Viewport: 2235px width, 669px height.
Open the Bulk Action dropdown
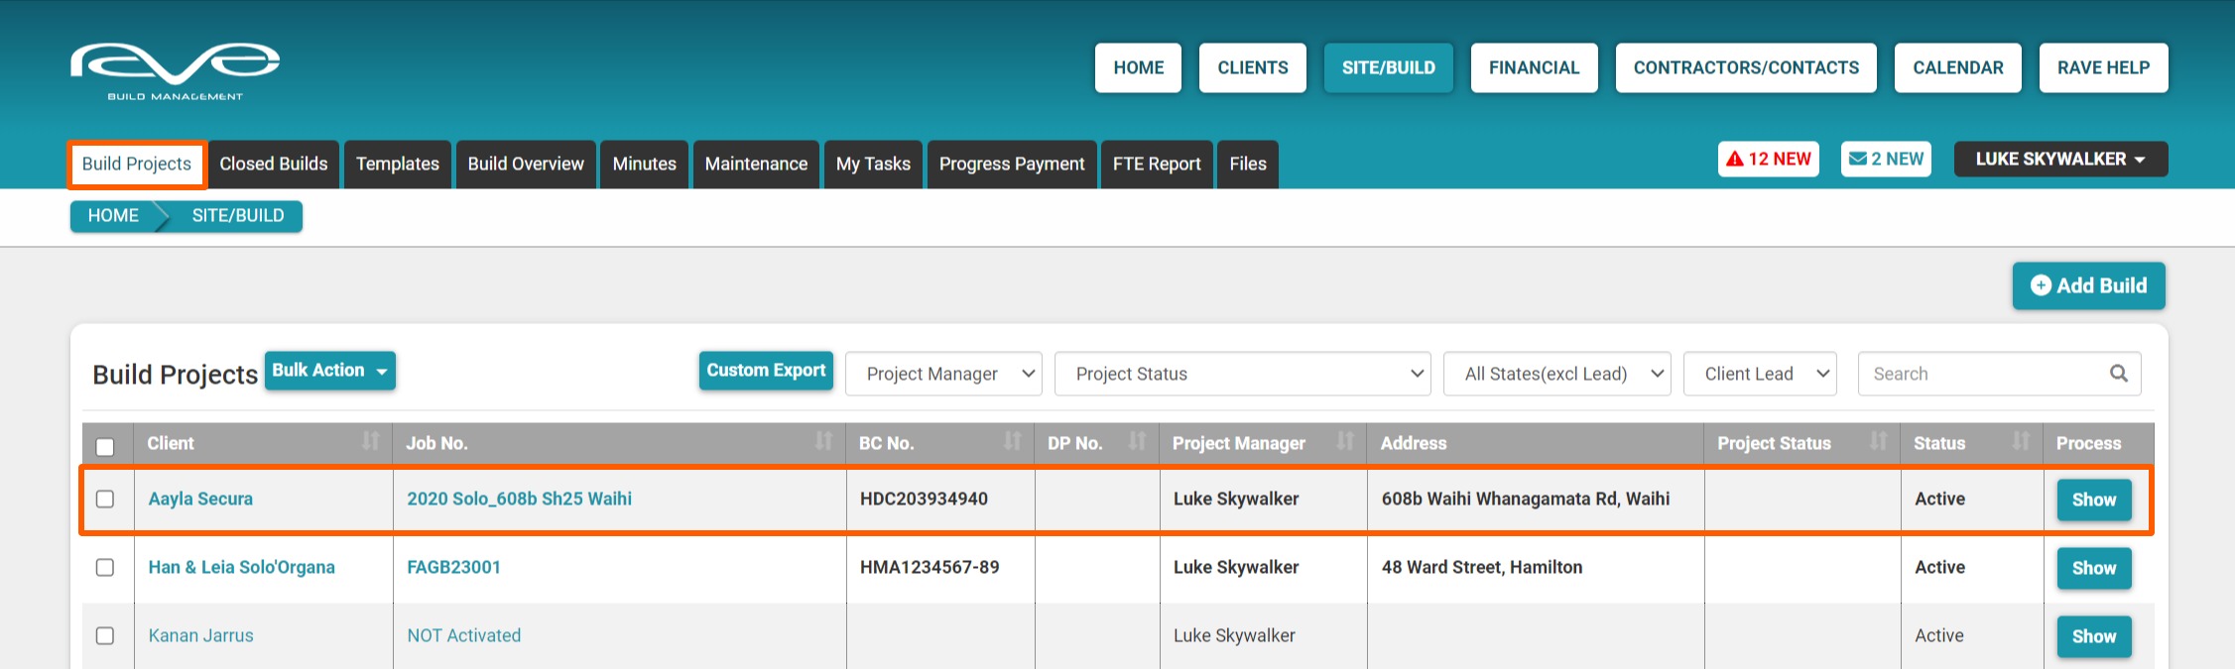[x=329, y=371]
